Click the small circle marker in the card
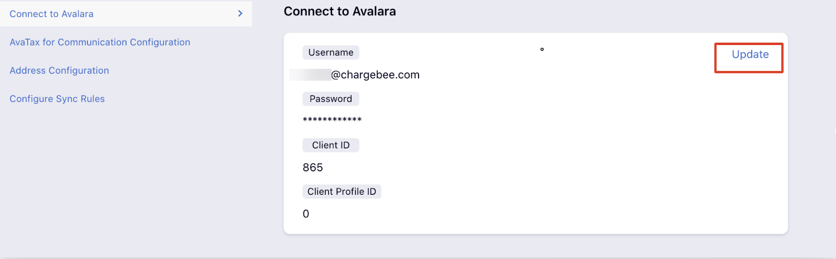Image resolution: width=836 pixels, height=259 pixels. click(x=542, y=49)
